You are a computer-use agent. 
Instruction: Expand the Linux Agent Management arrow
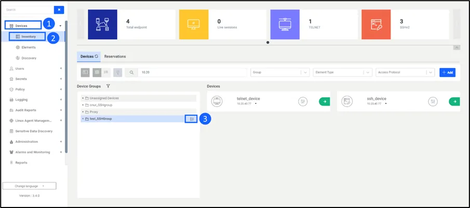click(61, 121)
